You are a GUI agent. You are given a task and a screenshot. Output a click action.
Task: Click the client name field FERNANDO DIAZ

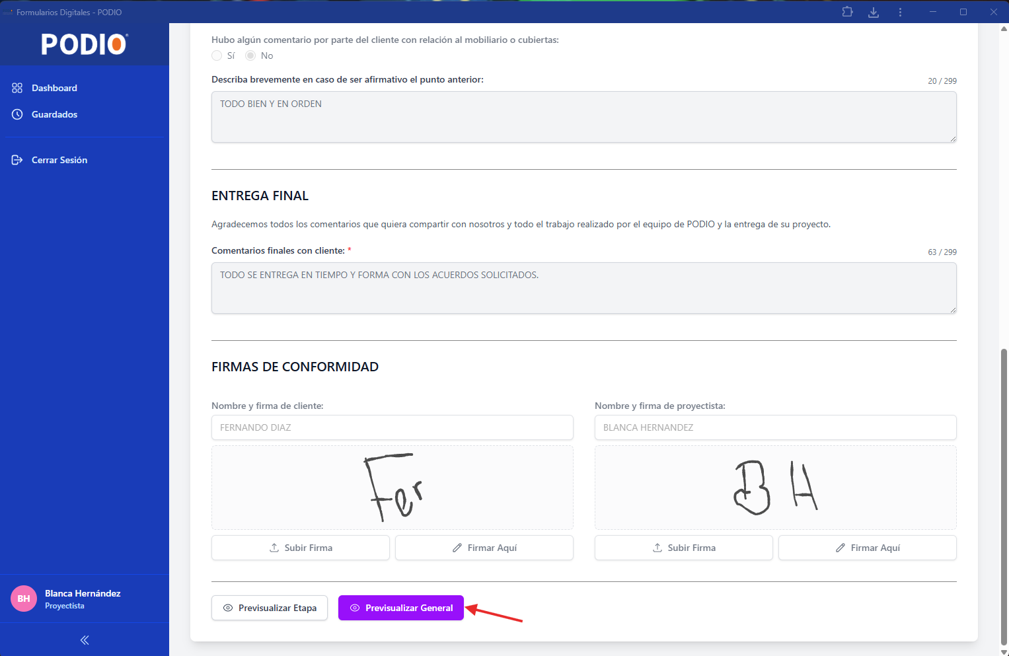392,427
